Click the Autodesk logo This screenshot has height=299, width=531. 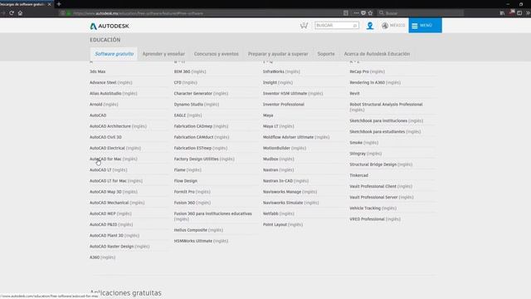(x=110, y=26)
